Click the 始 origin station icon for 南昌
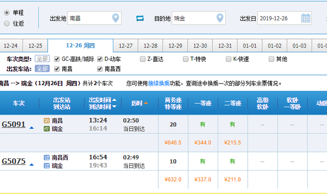 46,121
